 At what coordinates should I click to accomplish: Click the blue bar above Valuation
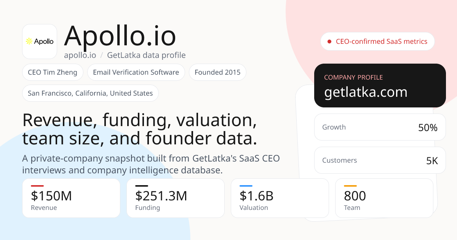coord(246,186)
